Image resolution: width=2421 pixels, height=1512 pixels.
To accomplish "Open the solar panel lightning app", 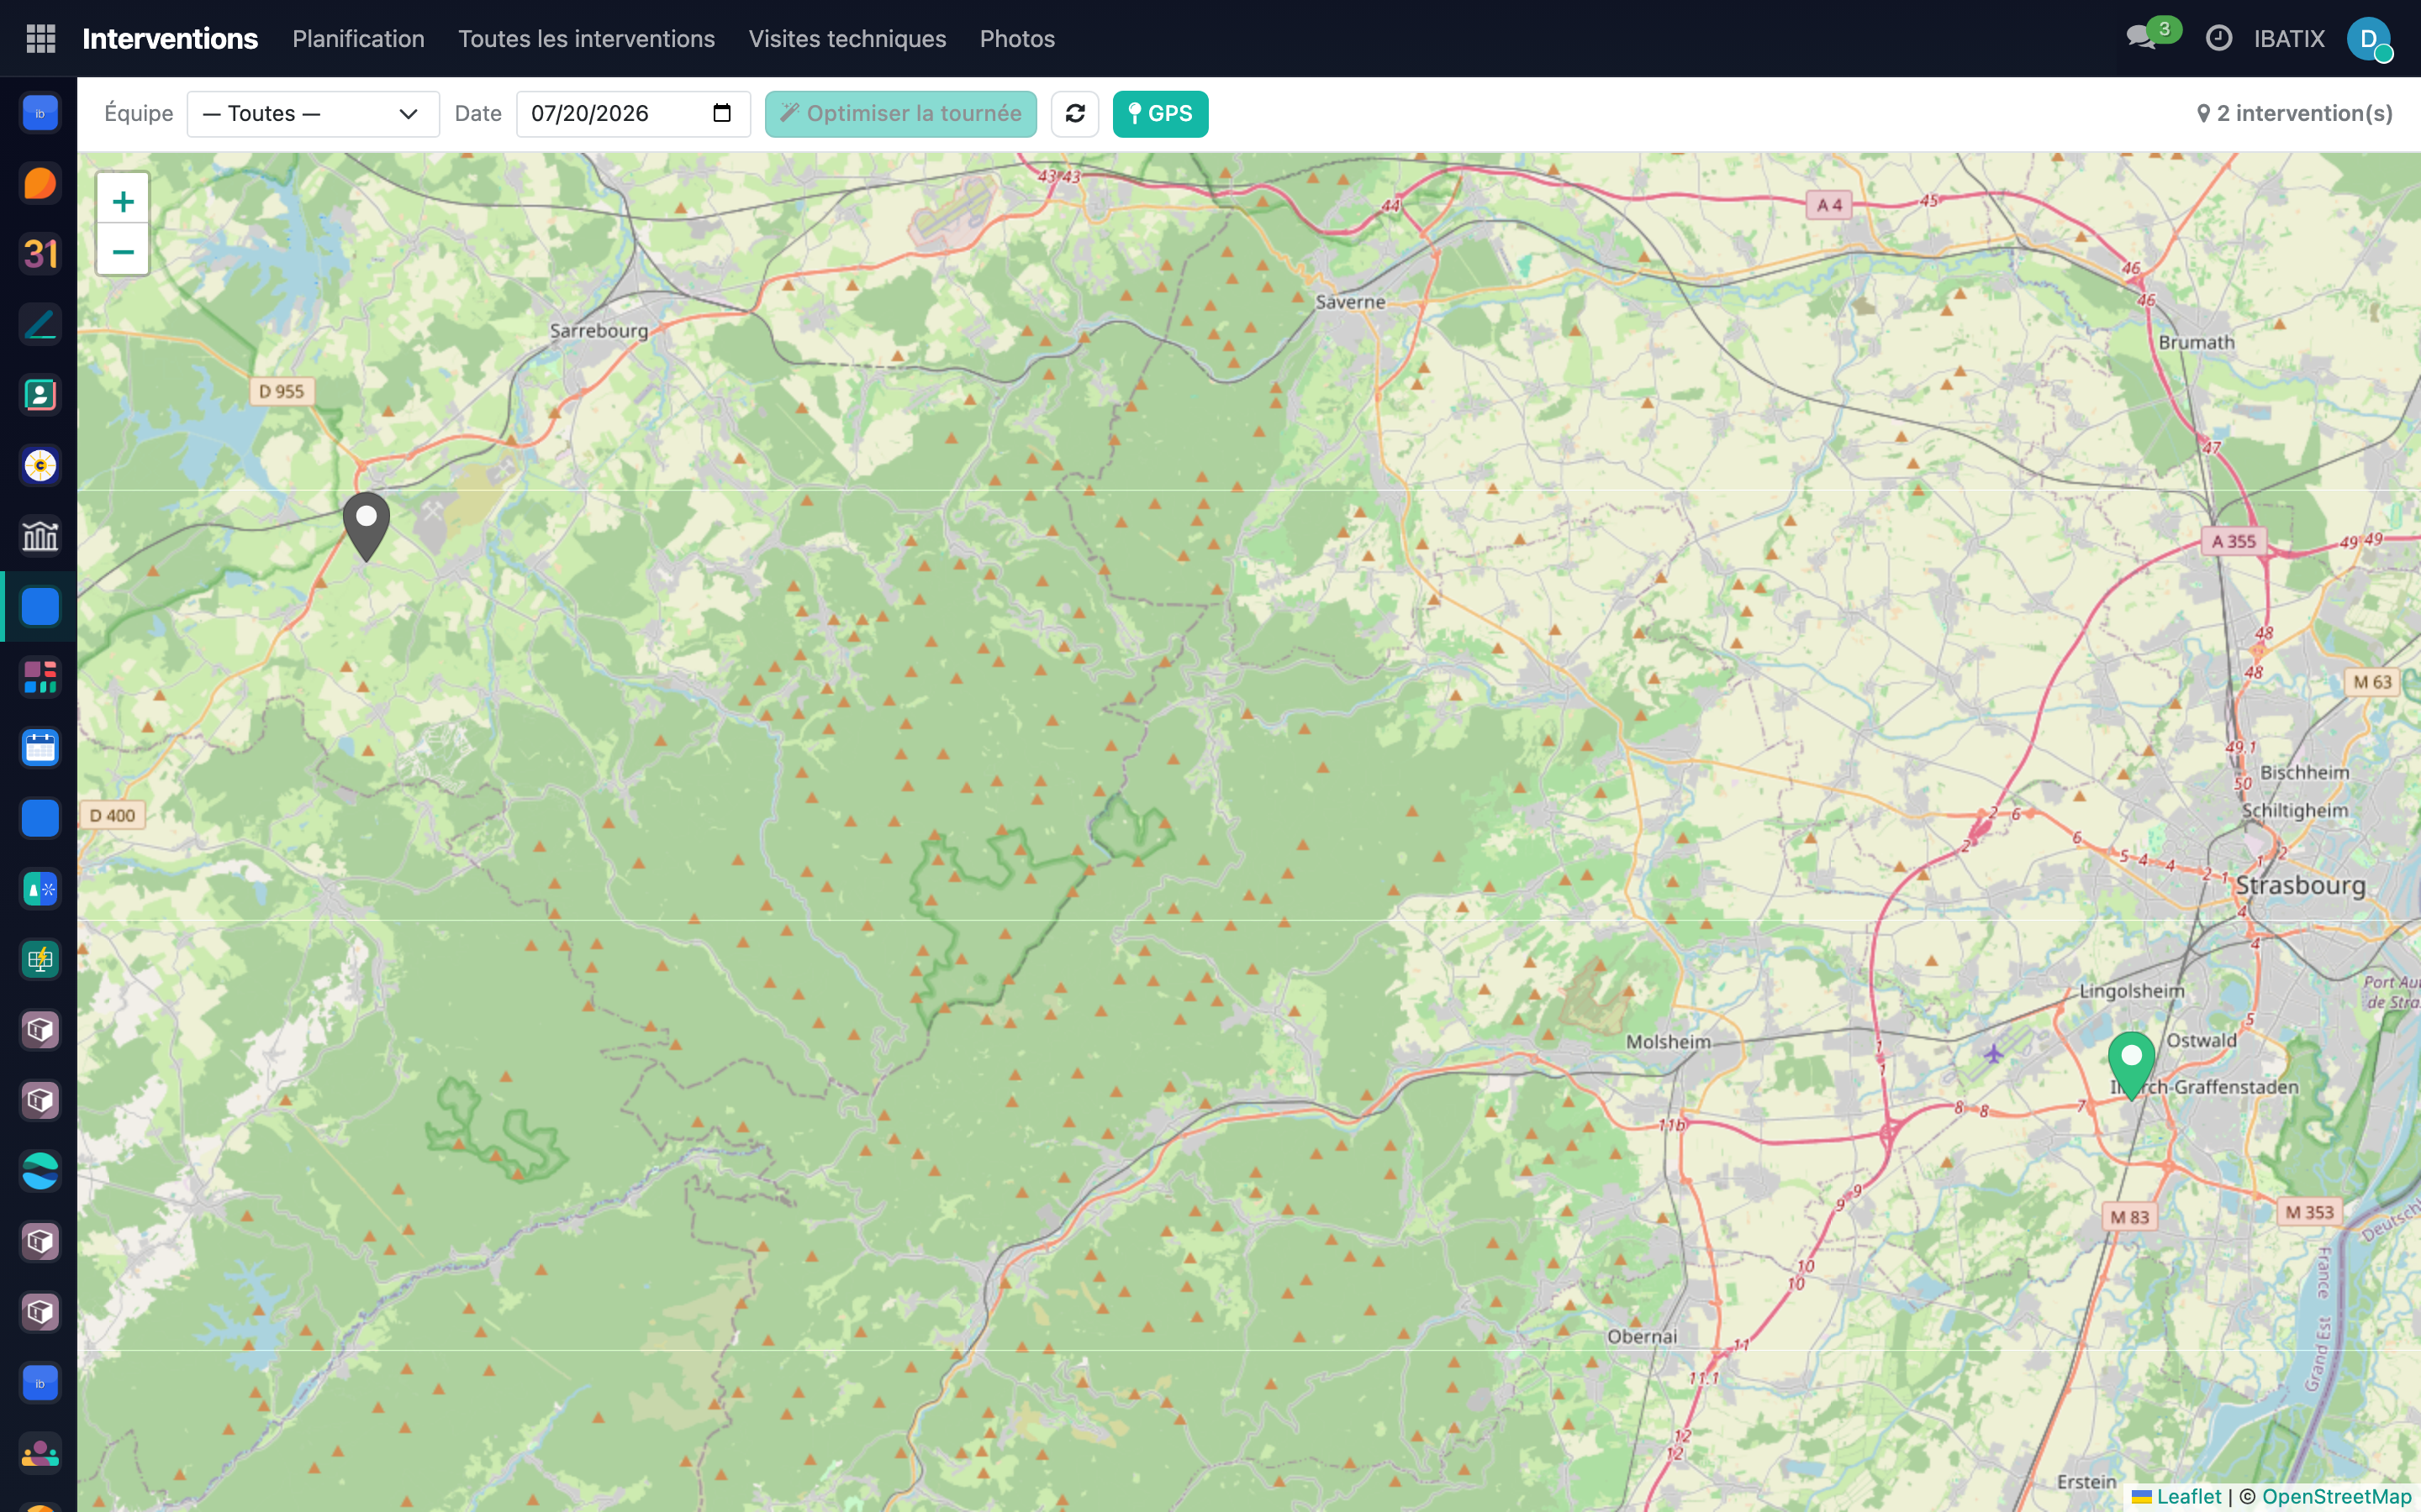I will coord(40,960).
